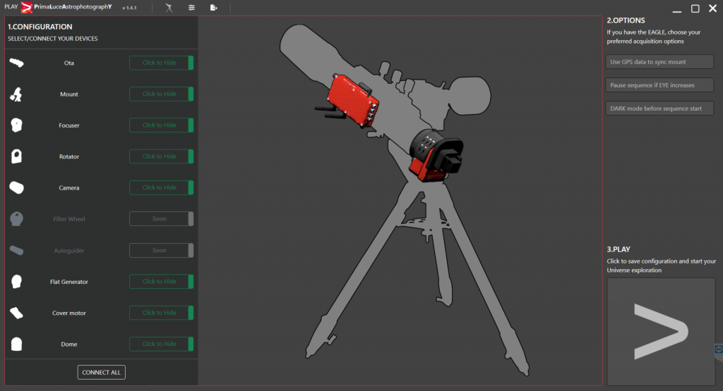
Task: Start PLAY with the large arrow button
Action: click(661, 331)
